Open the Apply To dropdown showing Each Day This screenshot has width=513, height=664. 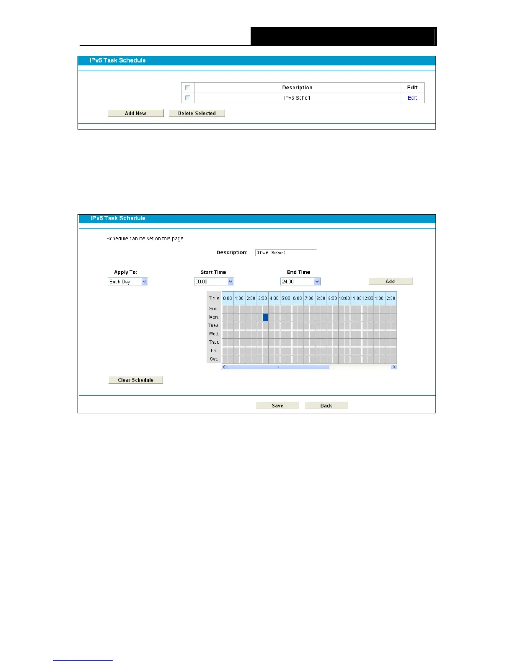click(x=128, y=282)
